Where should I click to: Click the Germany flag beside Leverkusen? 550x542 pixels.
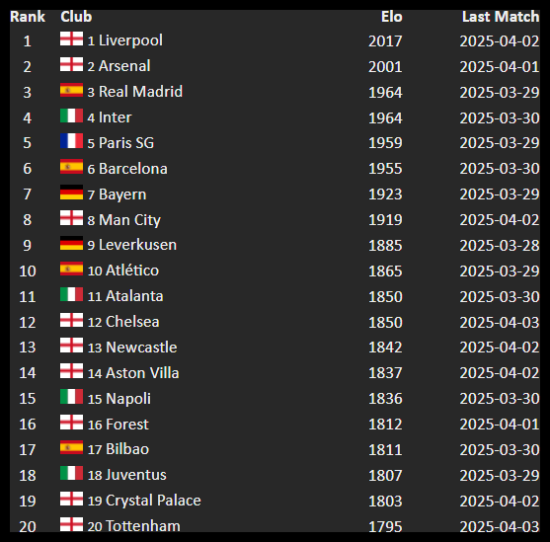click(x=71, y=243)
